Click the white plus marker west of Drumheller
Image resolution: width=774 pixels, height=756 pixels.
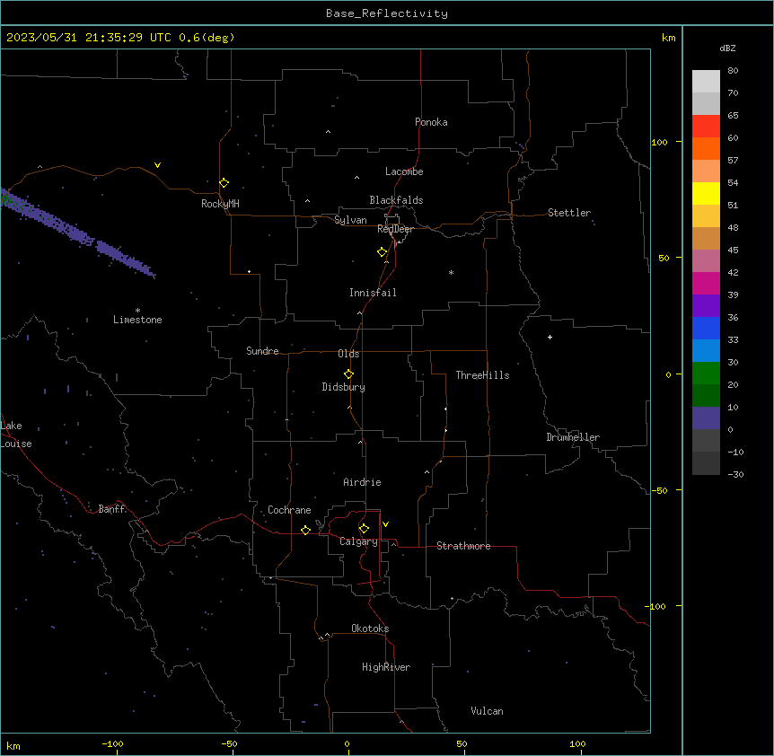click(x=550, y=337)
